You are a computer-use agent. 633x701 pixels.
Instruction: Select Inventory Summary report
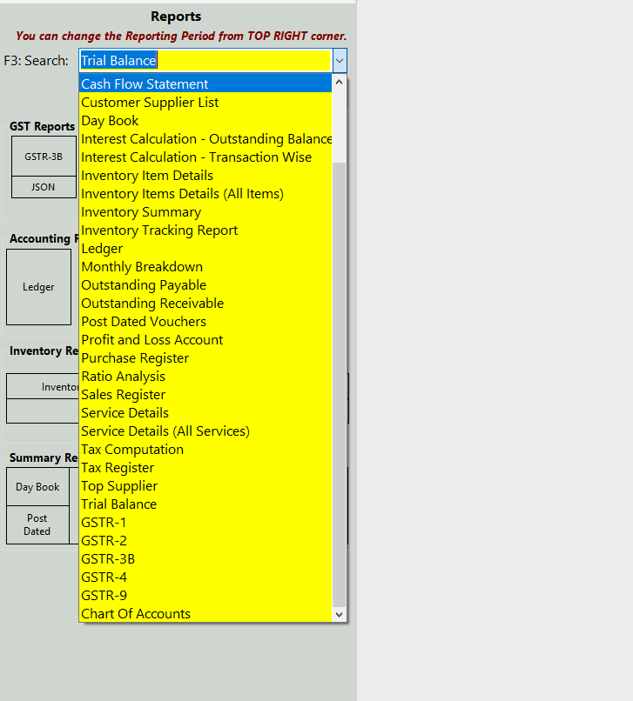205,212
